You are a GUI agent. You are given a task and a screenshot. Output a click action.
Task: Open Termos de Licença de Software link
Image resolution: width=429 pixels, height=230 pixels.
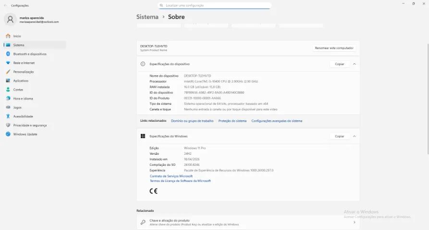(180, 181)
